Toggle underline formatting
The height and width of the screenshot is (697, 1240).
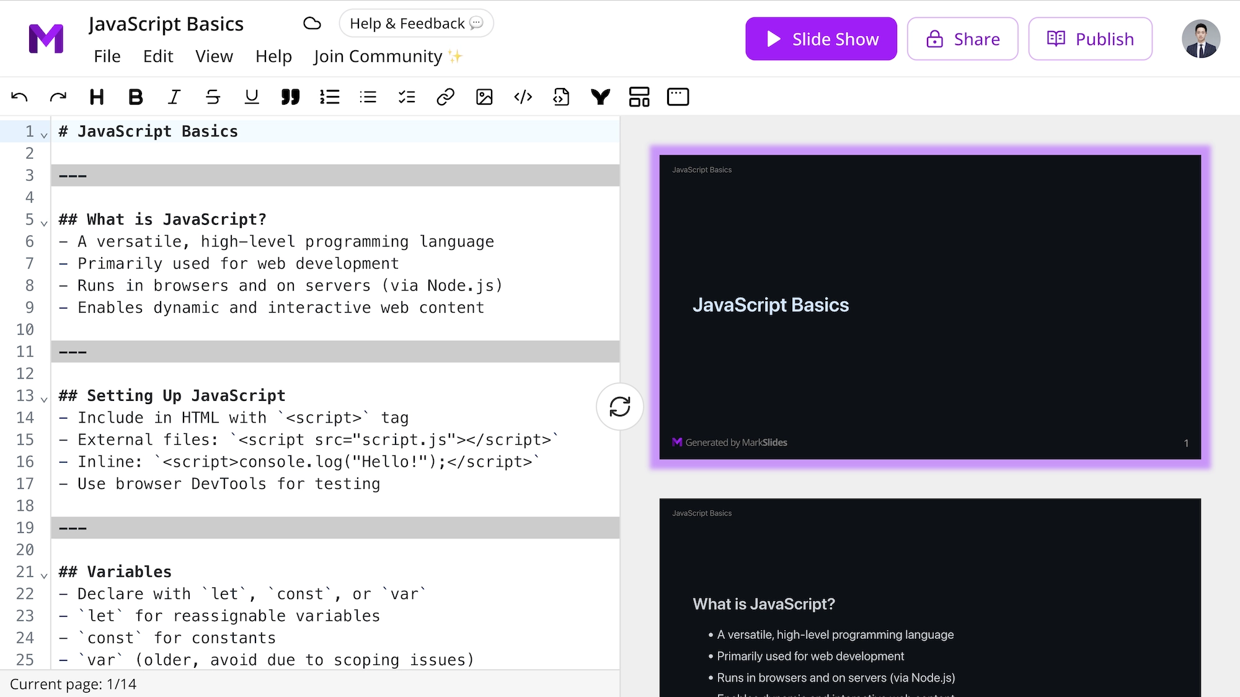[x=252, y=97]
